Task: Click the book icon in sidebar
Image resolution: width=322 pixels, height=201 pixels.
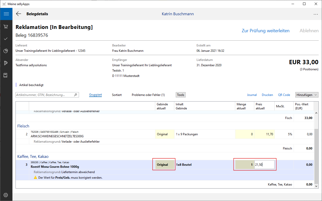Action: (x=6, y=75)
